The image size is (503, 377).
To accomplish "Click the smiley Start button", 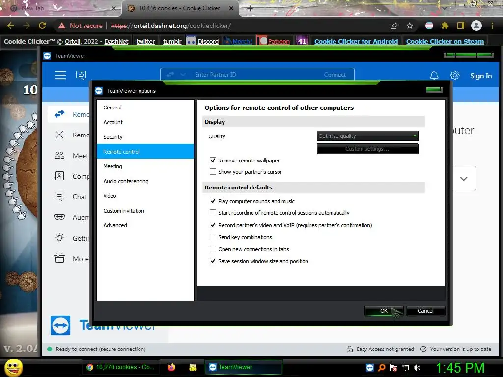I will (x=13, y=367).
